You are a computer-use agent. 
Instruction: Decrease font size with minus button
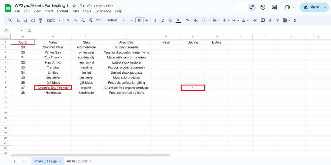coord(132,20)
